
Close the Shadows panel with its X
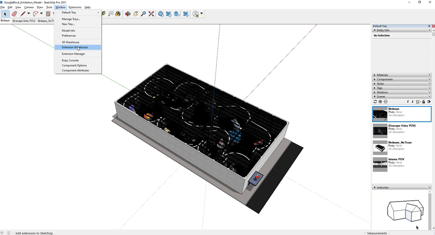click(x=429, y=92)
